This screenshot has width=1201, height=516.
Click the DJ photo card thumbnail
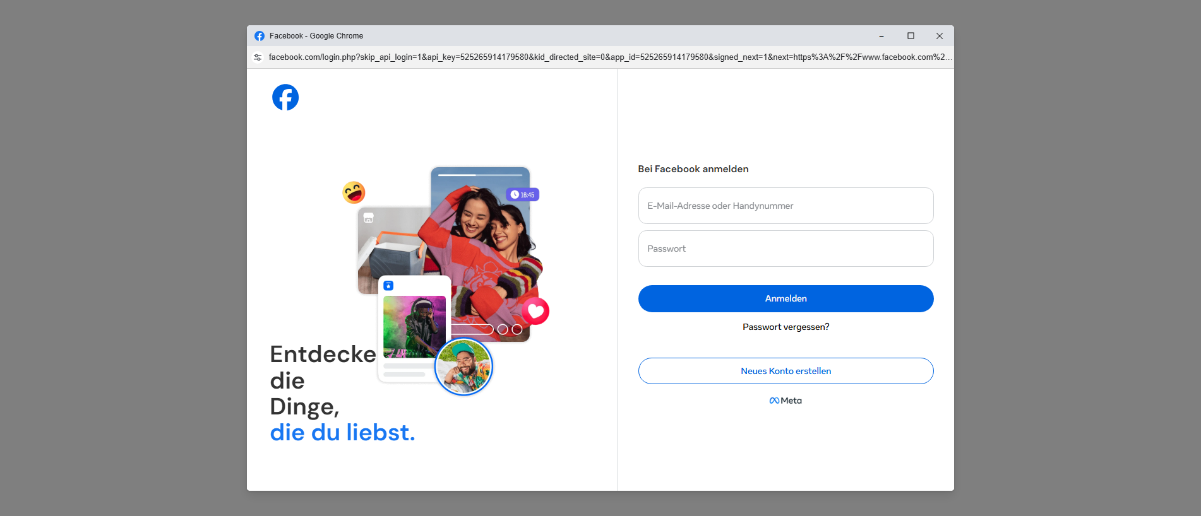(414, 327)
